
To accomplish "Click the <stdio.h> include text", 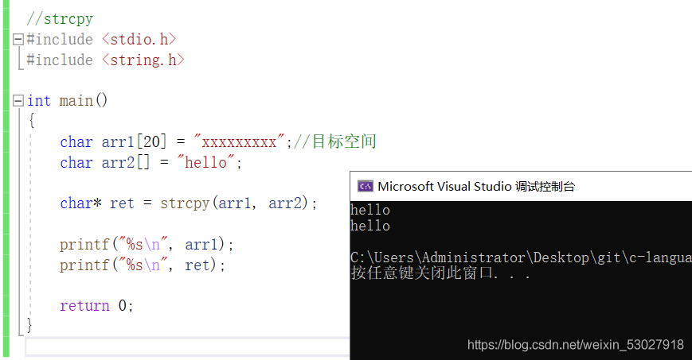I will click(x=139, y=39).
